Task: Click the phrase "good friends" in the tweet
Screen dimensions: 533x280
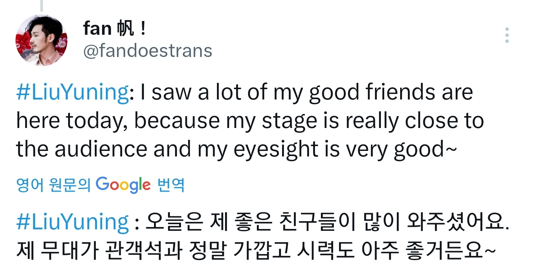Action: click(x=372, y=92)
